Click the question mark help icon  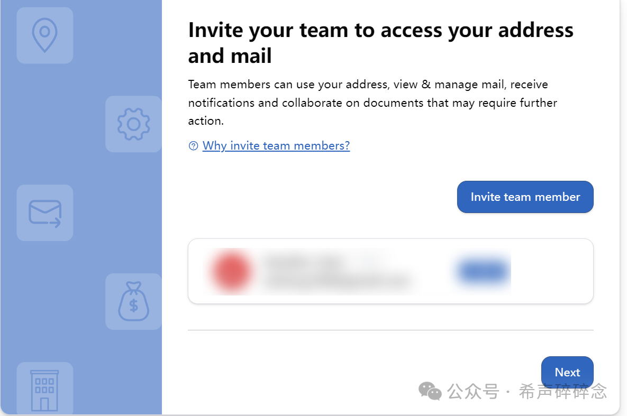point(193,146)
